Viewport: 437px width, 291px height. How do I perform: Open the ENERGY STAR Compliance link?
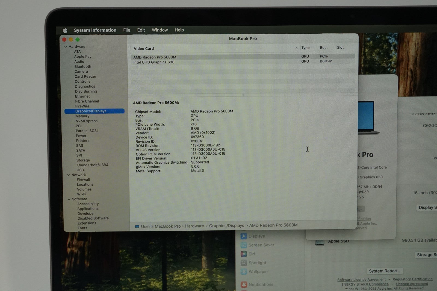coord(365,284)
